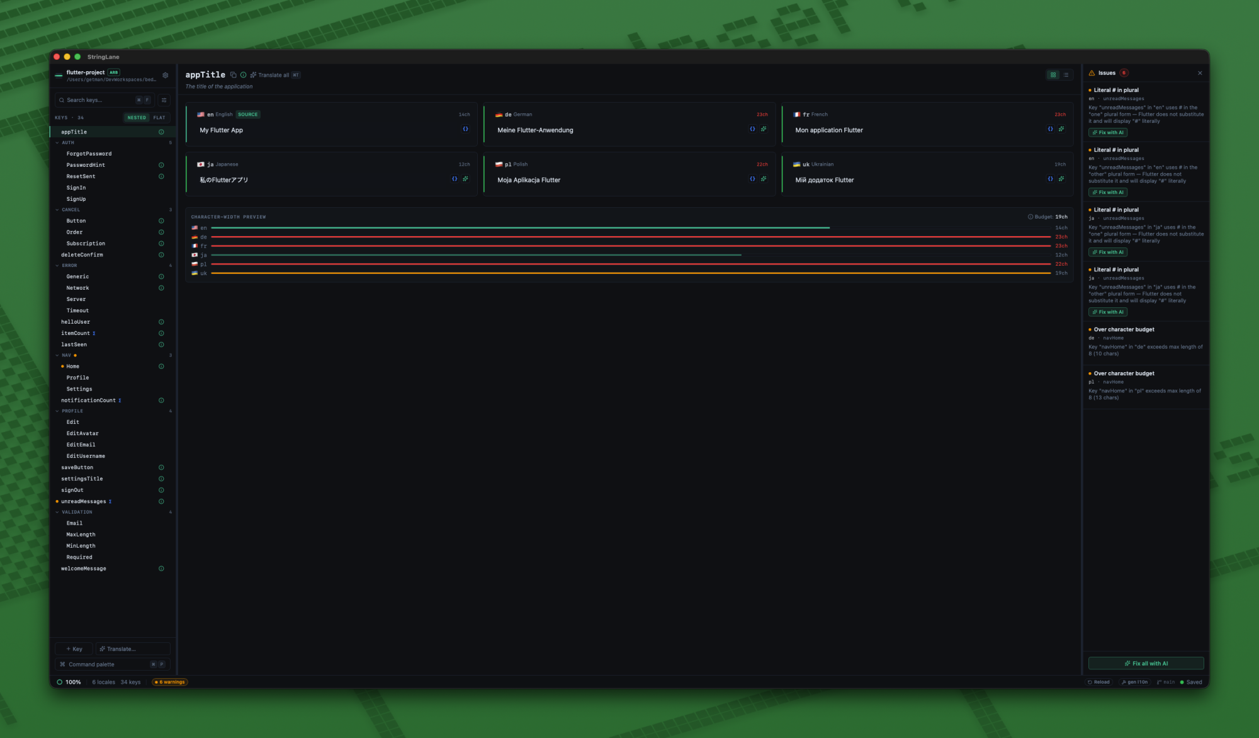The height and width of the screenshot is (738, 1259).
Task: Switch translations to grid layout
Action: coord(1053,75)
